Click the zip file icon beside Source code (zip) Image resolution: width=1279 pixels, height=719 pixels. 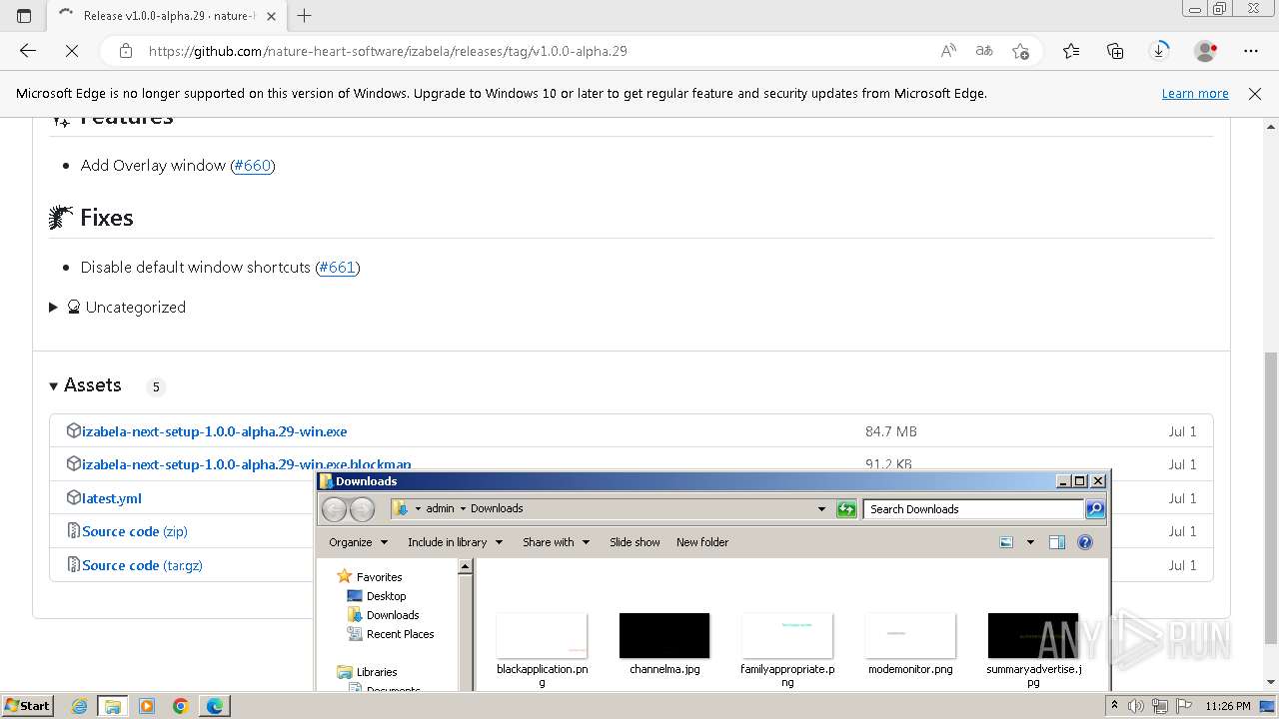click(73, 530)
